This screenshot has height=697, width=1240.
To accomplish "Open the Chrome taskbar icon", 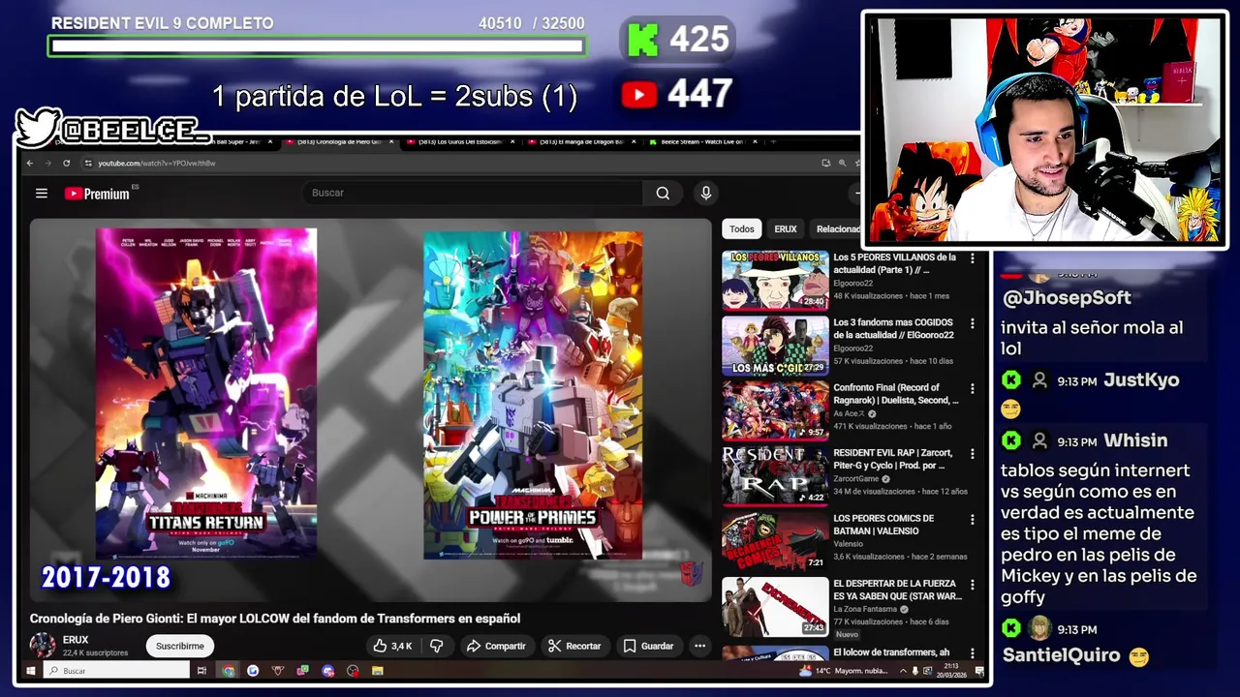I will 228,671.
